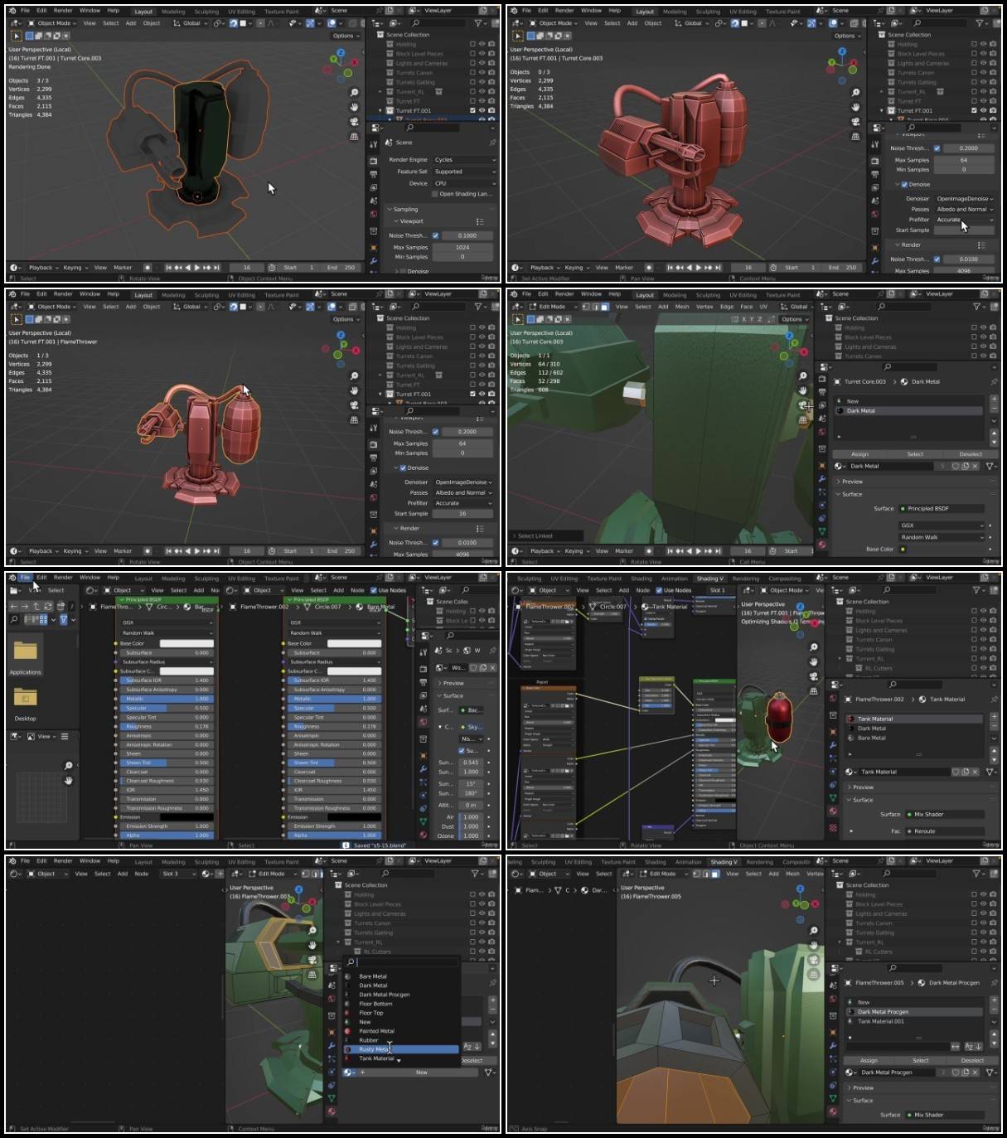The image size is (1007, 1138).
Task: Expand the Select Linked operator panel
Action: click(x=545, y=535)
